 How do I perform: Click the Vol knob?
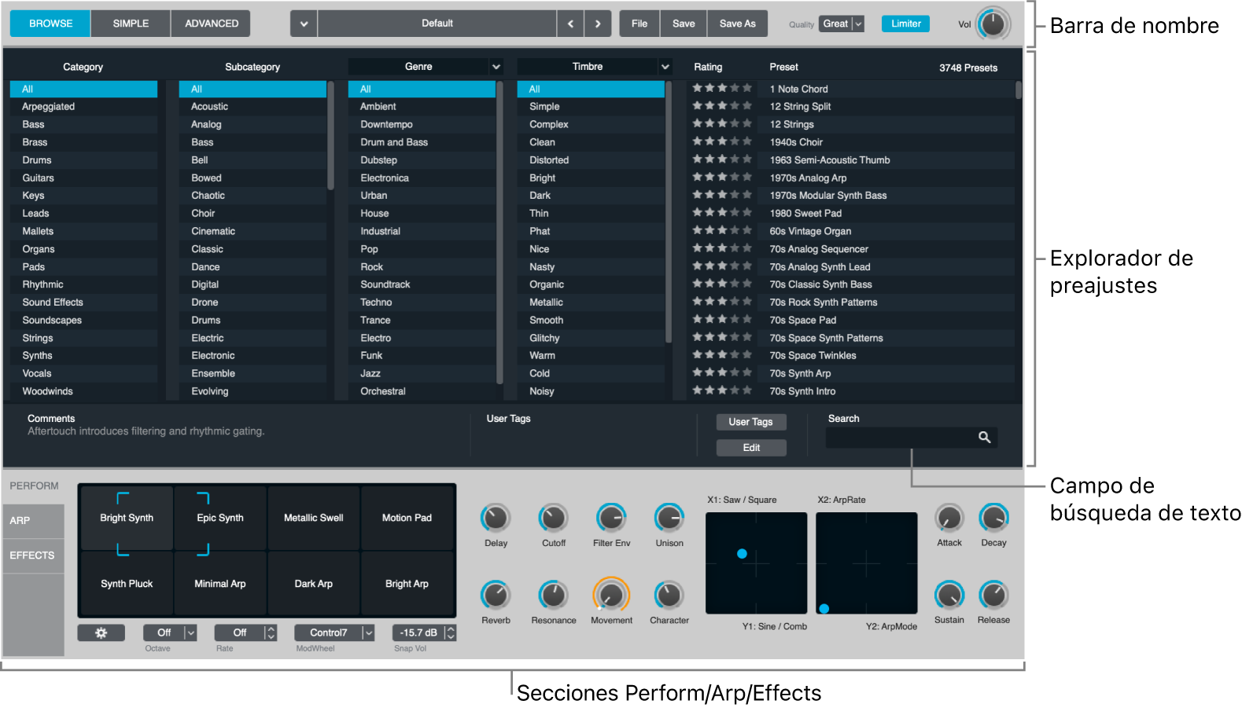tap(993, 24)
